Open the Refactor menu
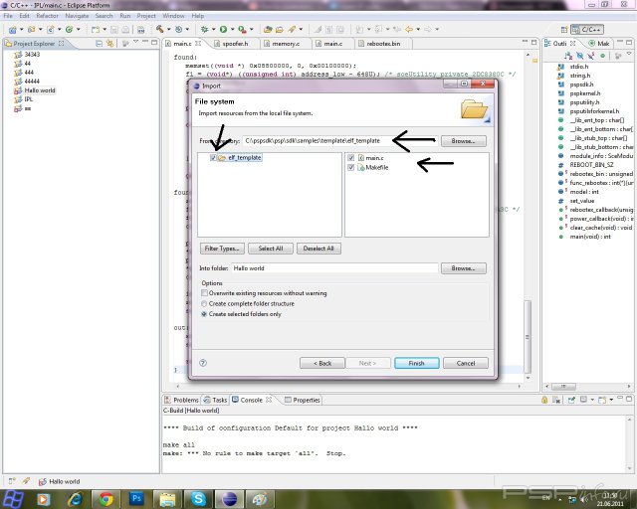The height and width of the screenshot is (509, 637). (47, 16)
